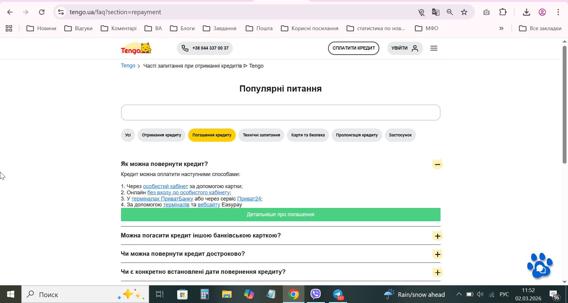This screenshot has height=303, width=568.
Task: Open the 'особистий кабінет' link
Action: click(165, 186)
